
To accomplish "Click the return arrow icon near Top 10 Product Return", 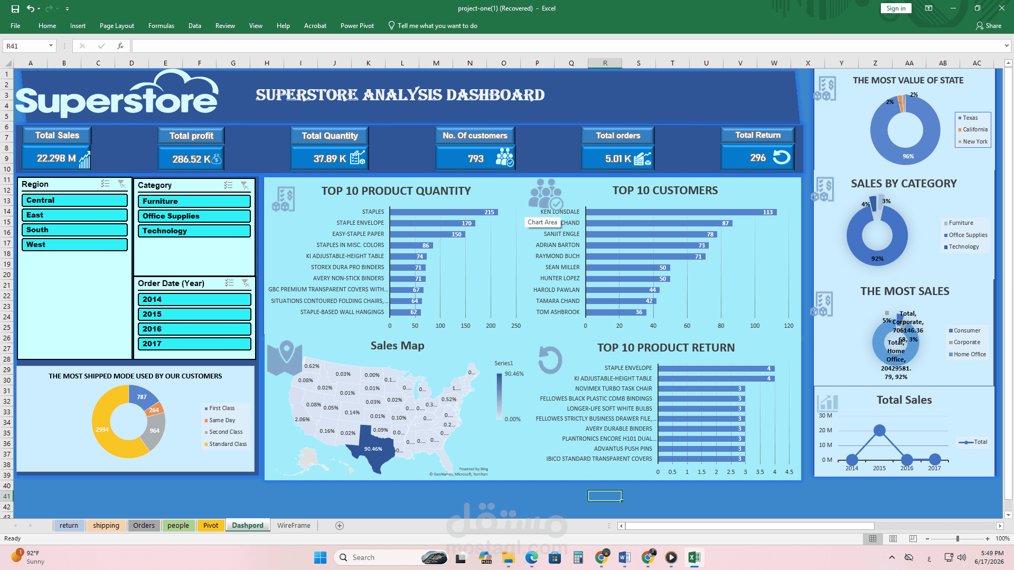I will (x=550, y=360).
